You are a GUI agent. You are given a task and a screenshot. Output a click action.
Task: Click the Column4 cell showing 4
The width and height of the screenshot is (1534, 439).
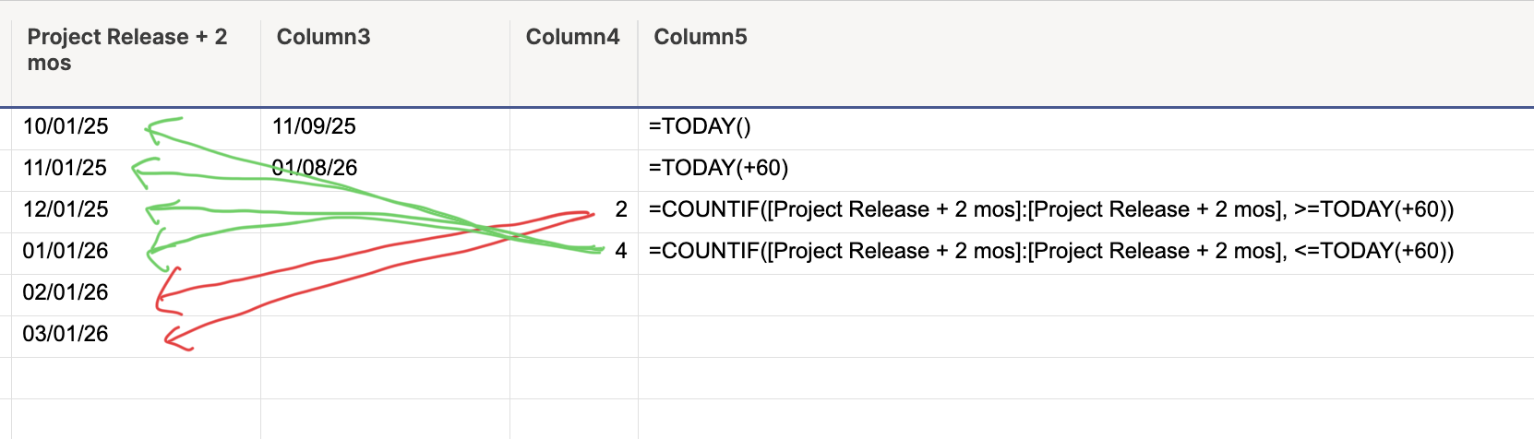(620, 251)
